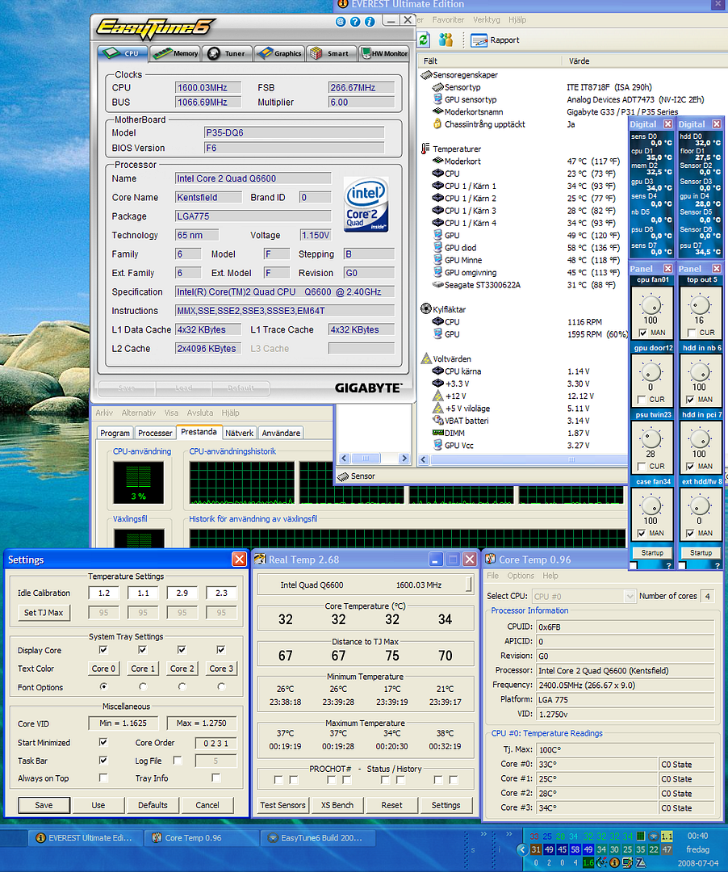Select the GPU diod row icon
The image size is (728, 872).
pos(438,248)
